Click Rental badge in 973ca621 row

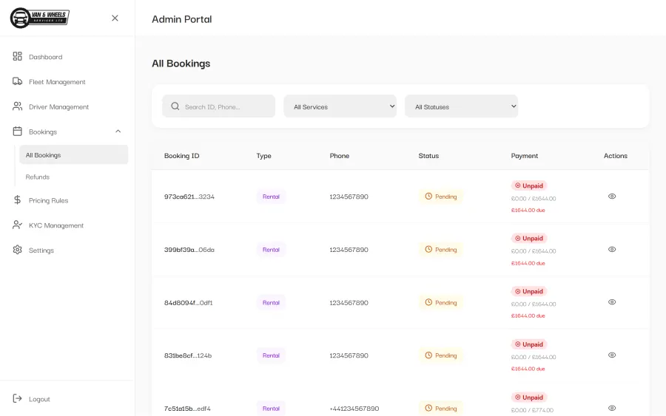click(x=271, y=197)
